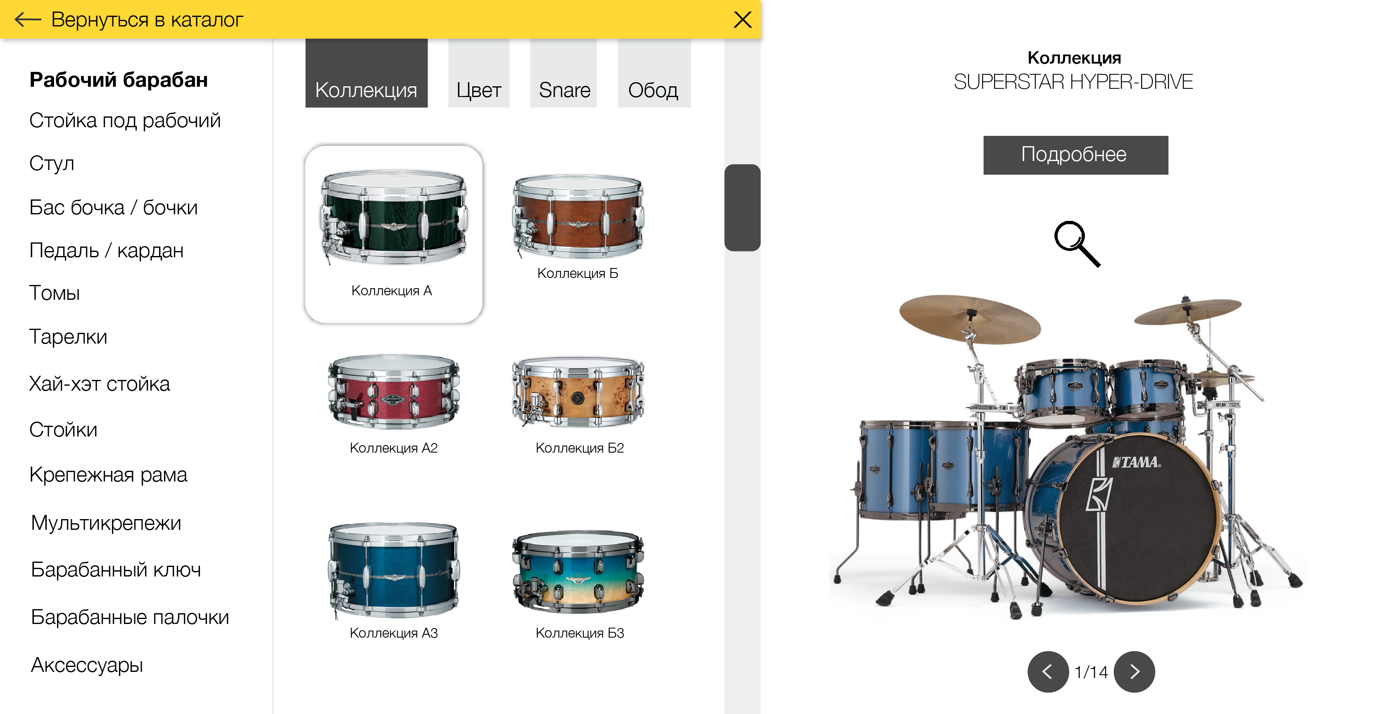Open the Snare tab

(x=564, y=73)
